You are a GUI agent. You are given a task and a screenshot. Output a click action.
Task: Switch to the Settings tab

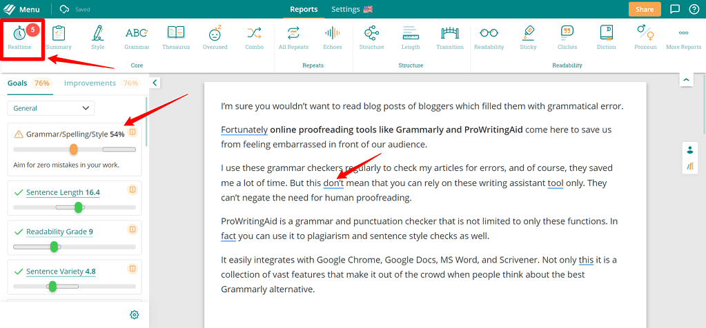(351, 10)
